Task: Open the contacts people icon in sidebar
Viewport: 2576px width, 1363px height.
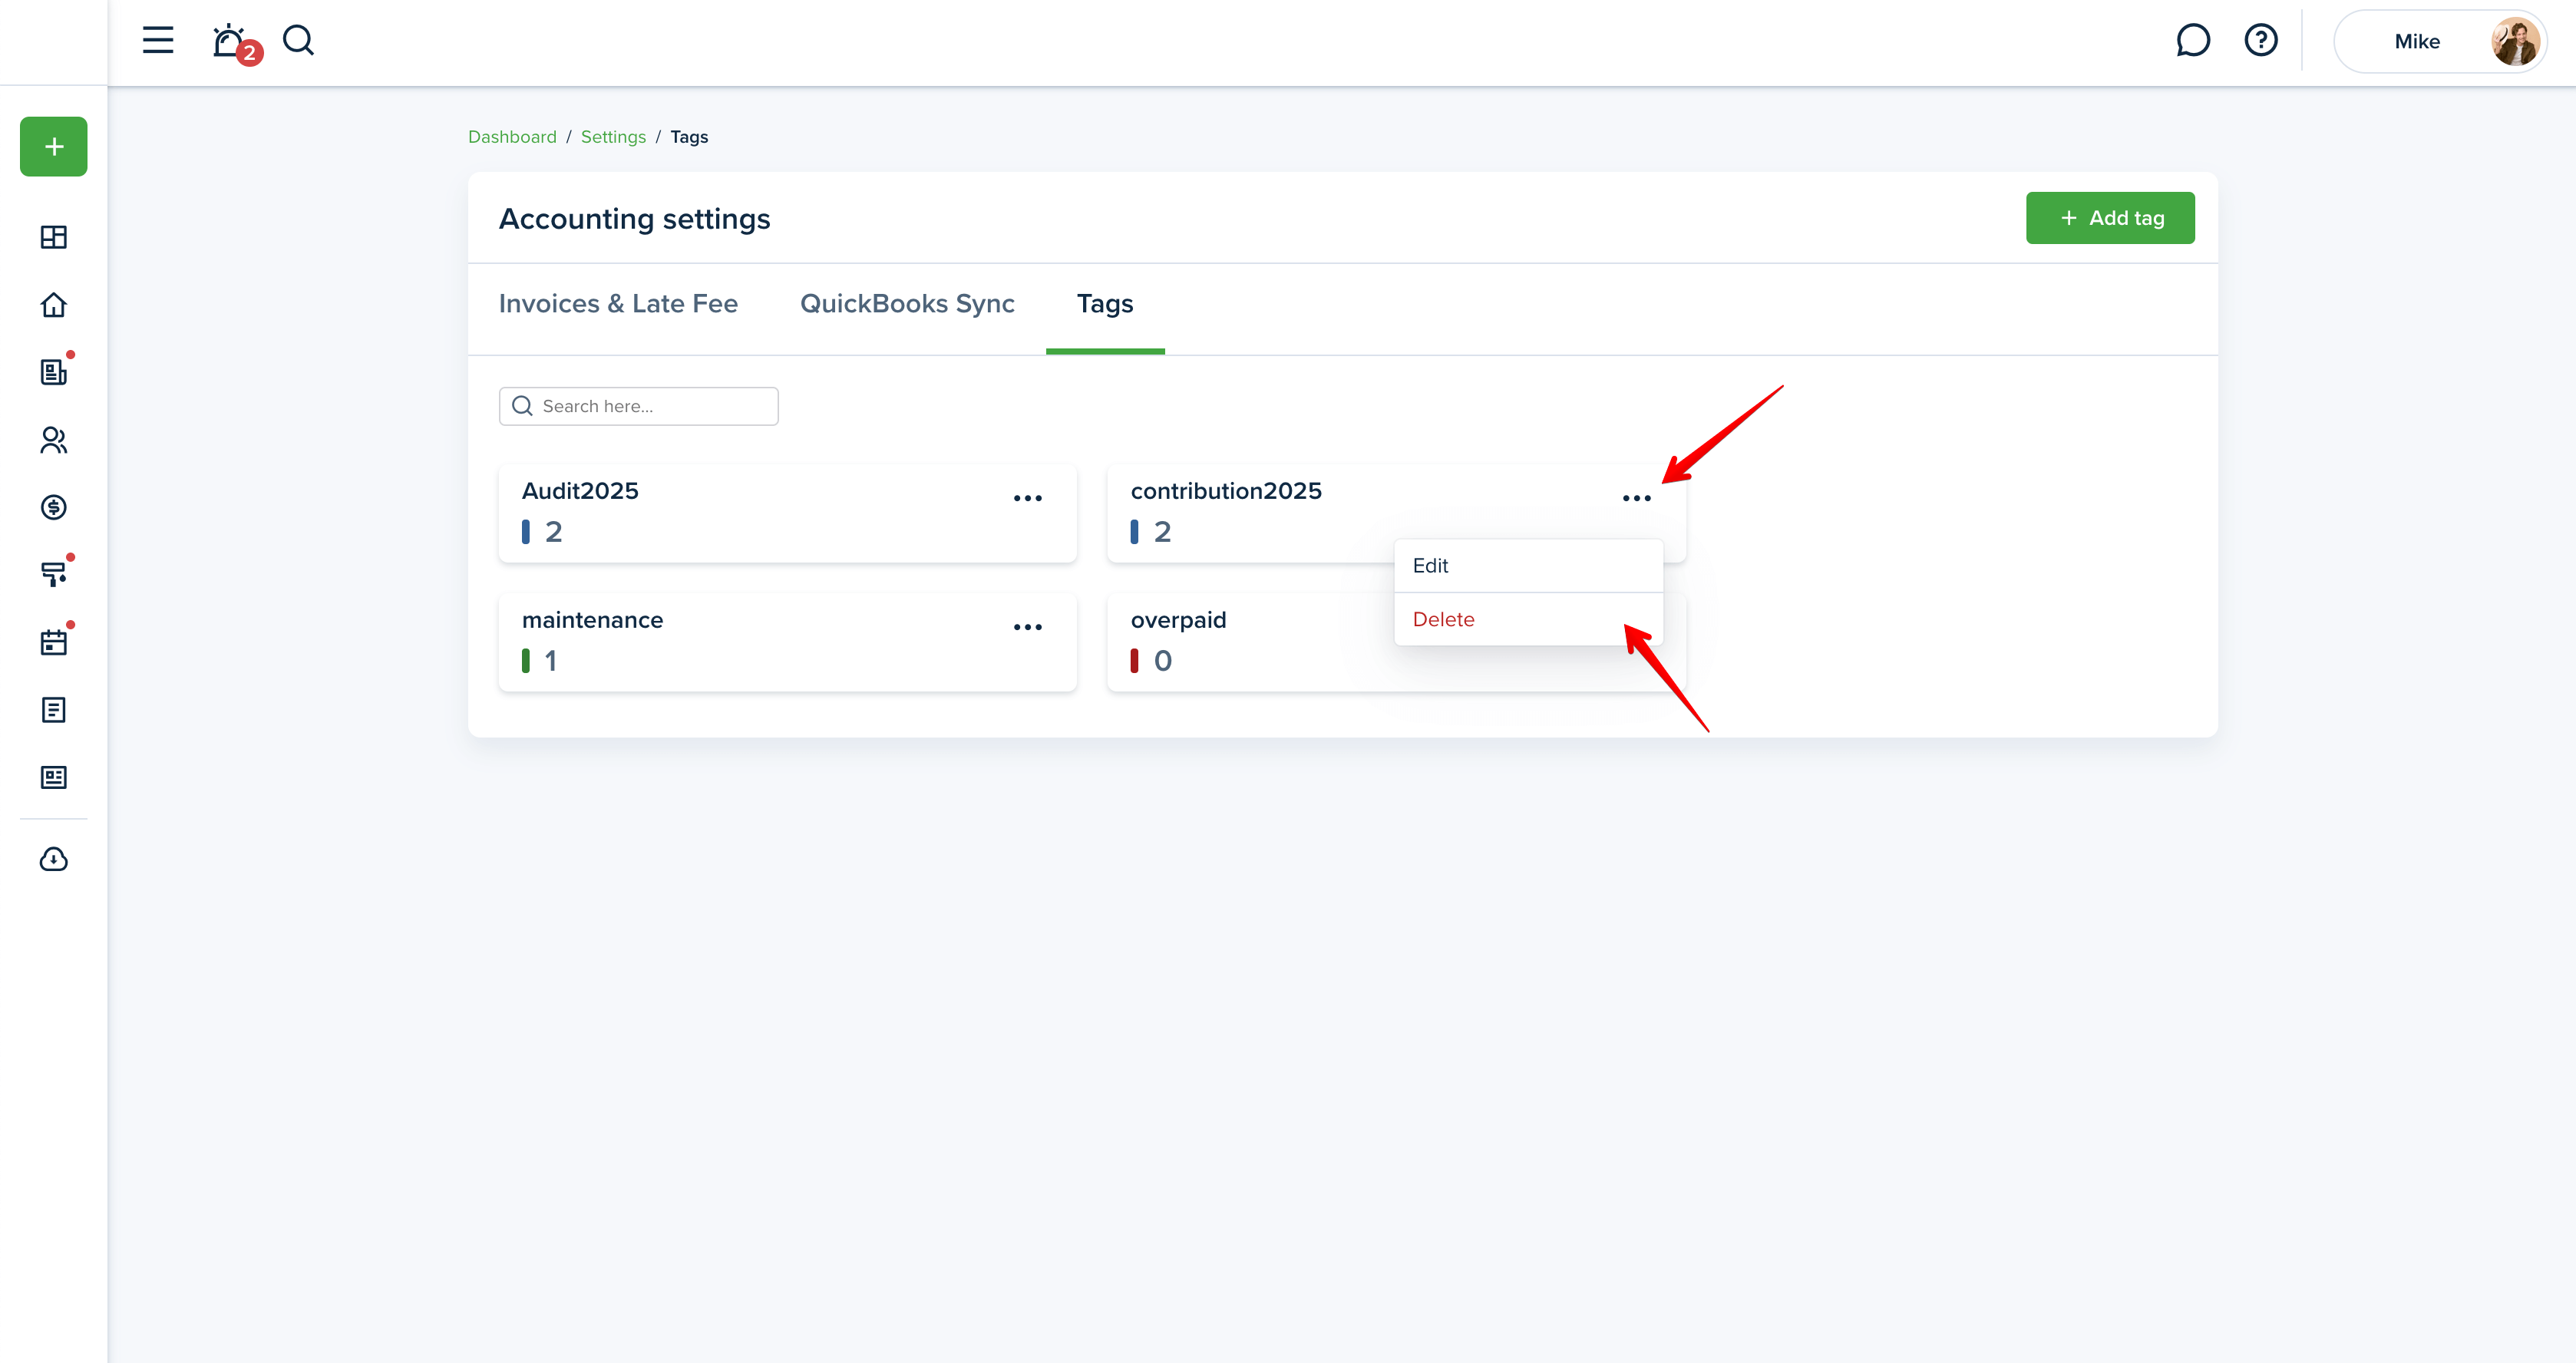Action: point(54,439)
